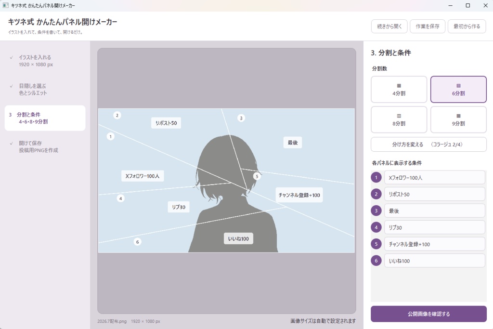Edit condition field リポスト50

(435, 195)
